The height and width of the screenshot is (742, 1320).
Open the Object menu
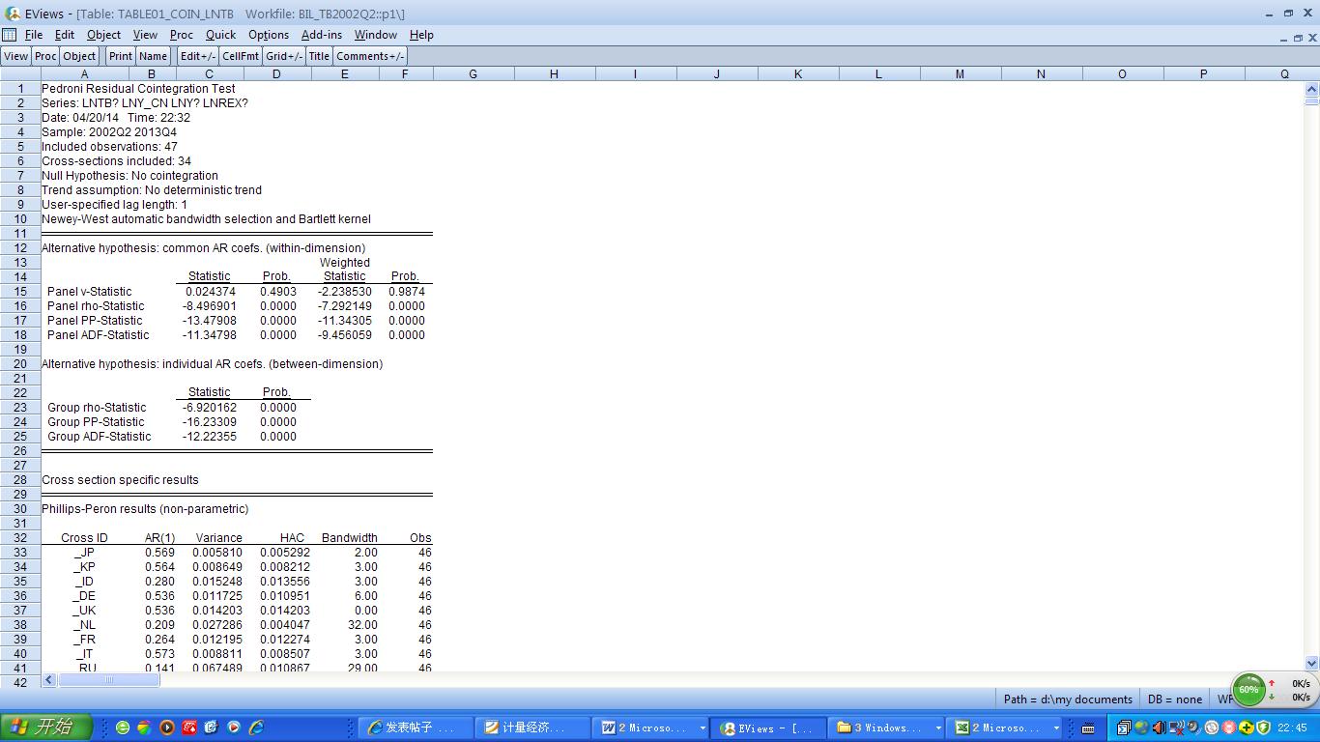coord(104,35)
